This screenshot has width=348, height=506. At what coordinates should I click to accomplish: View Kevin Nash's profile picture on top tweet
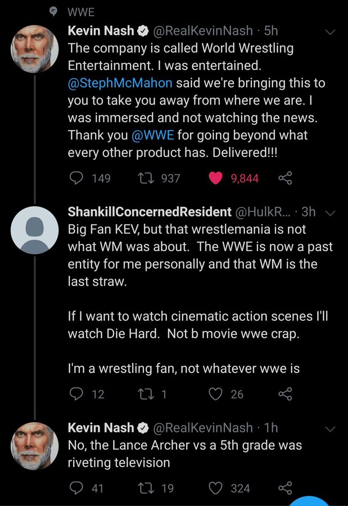tap(34, 49)
